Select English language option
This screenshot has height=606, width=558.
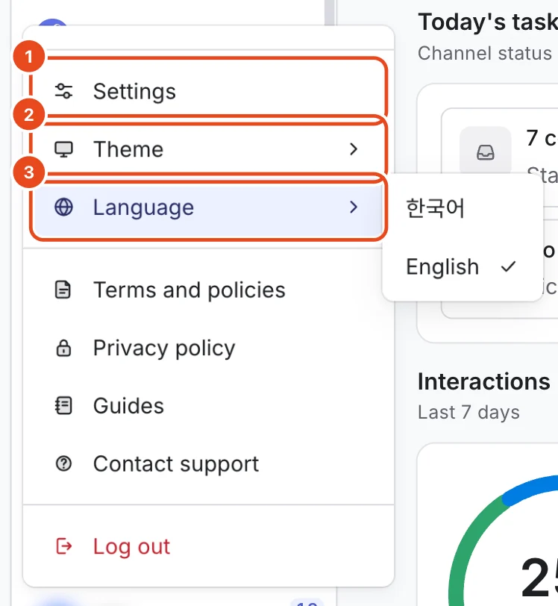click(x=463, y=266)
